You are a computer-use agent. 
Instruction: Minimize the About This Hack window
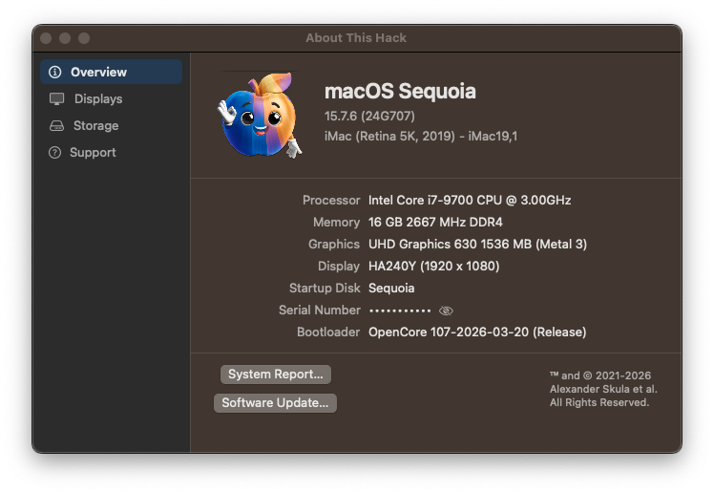[65, 38]
